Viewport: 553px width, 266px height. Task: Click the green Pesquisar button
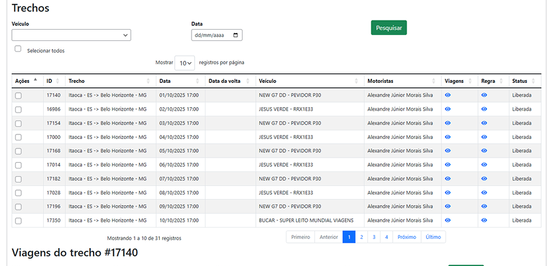coord(389,28)
